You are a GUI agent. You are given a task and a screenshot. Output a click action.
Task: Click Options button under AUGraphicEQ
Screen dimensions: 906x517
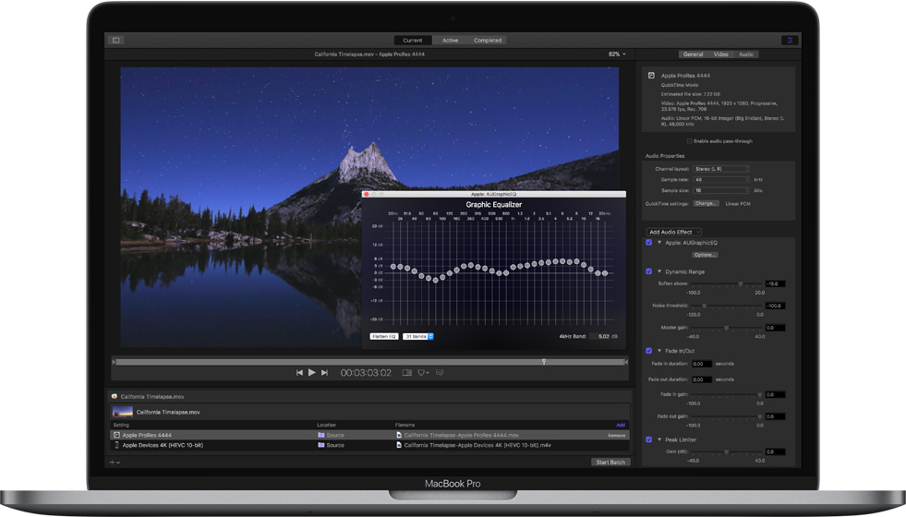[705, 255]
